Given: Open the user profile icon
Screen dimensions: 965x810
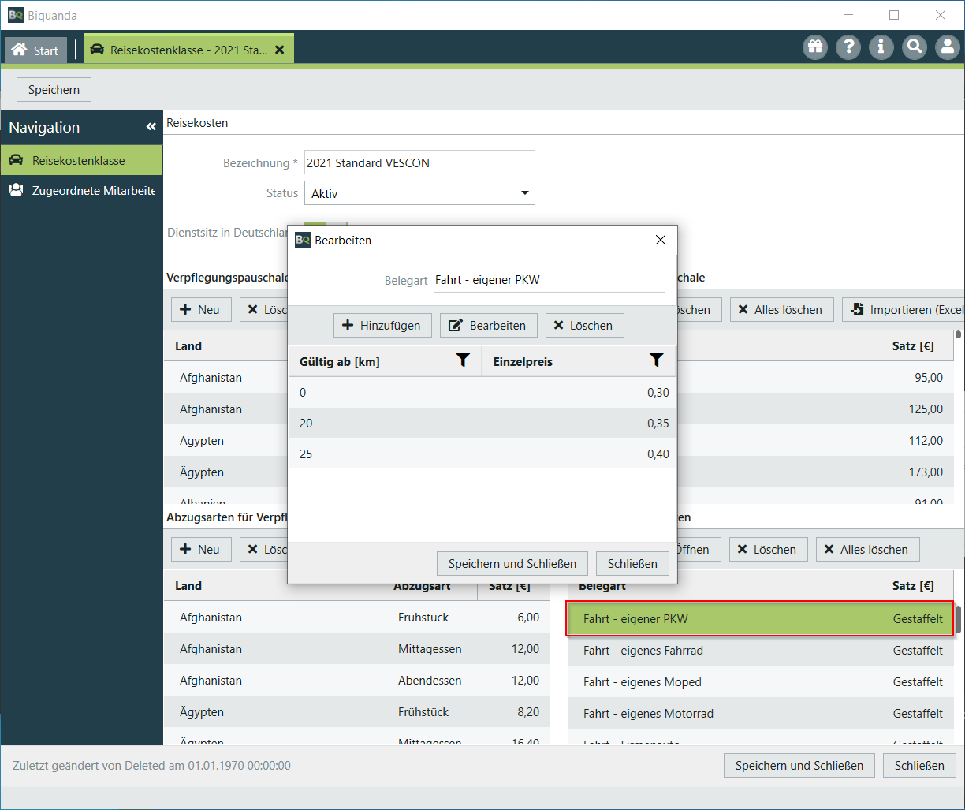Looking at the screenshot, I should pos(947,47).
